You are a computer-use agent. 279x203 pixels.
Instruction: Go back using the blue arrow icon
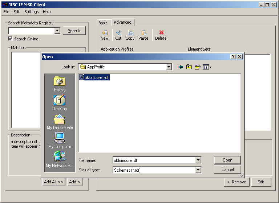point(181,67)
